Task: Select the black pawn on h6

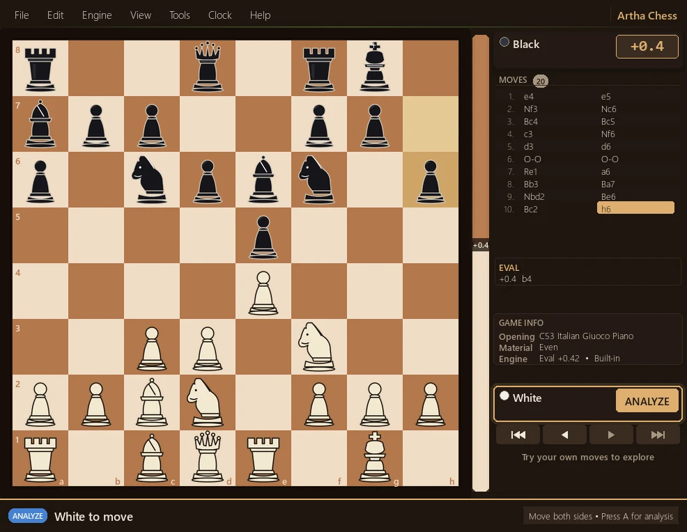Action: point(431,181)
